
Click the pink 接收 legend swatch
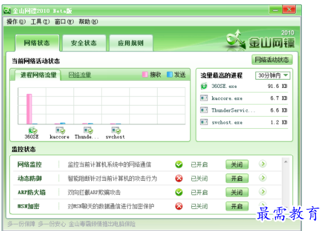(145, 75)
